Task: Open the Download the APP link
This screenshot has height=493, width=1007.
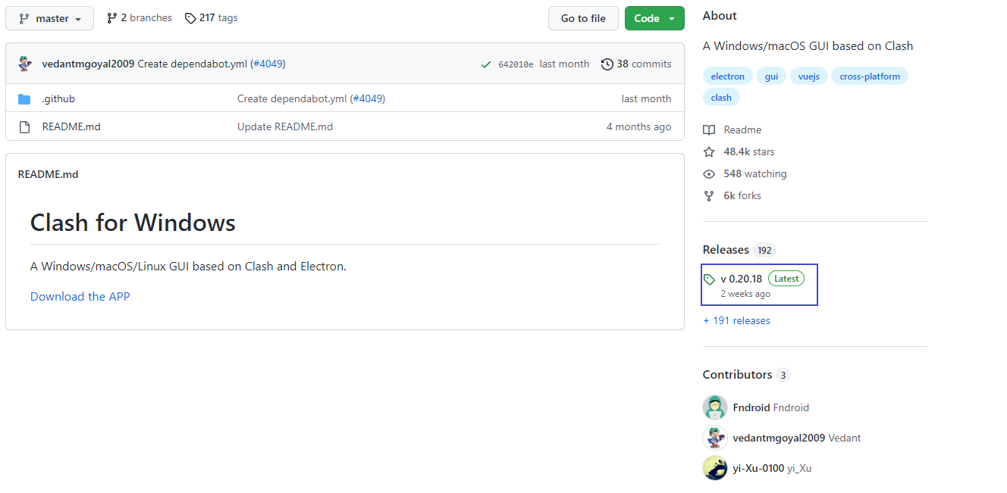Action: 80,297
